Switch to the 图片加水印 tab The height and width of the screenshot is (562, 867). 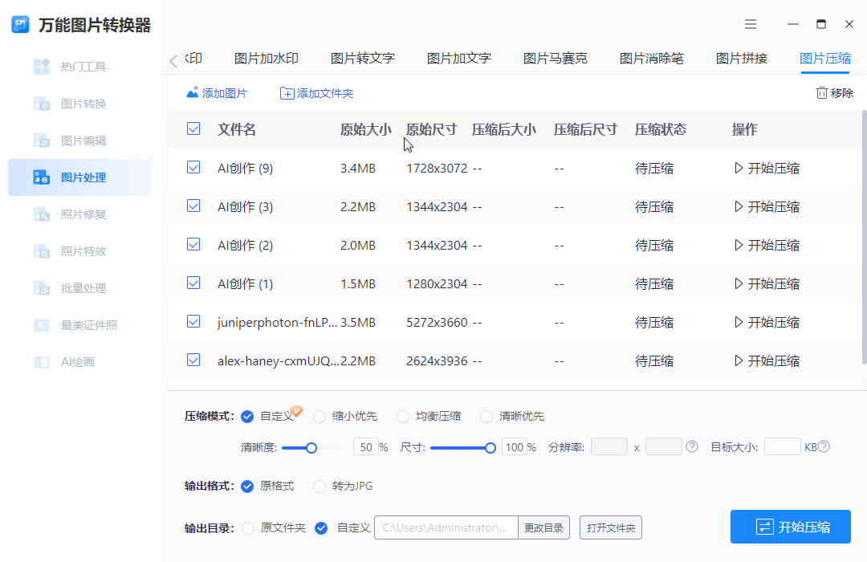[266, 58]
